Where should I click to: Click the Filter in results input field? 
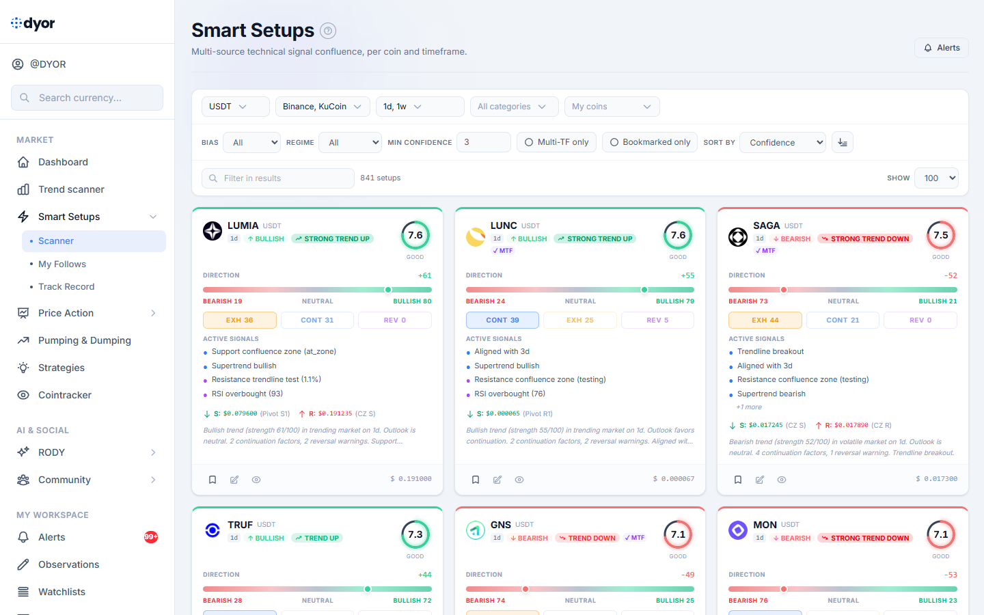tap(278, 178)
